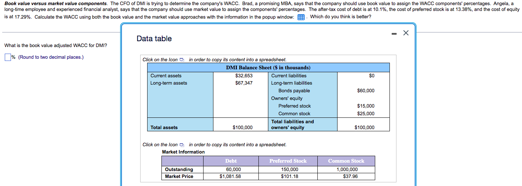Viewport: 522px width, 186px height.
Task: Click the Preferred Stock column header
Action: (288, 161)
